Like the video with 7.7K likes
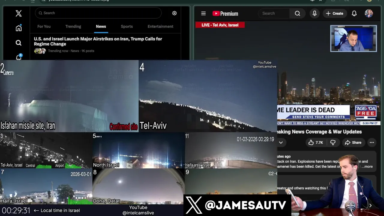 tap(316, 142)
